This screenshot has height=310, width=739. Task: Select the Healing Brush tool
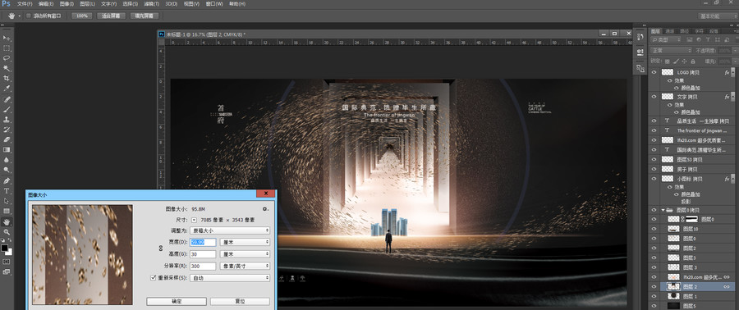[7, 100]
